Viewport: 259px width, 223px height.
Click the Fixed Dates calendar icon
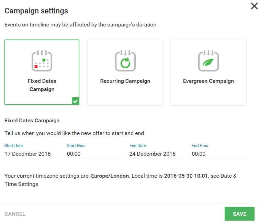point(42,61)
